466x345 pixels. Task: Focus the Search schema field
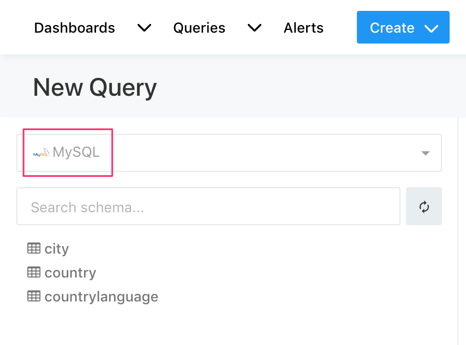tap(208, 206)
